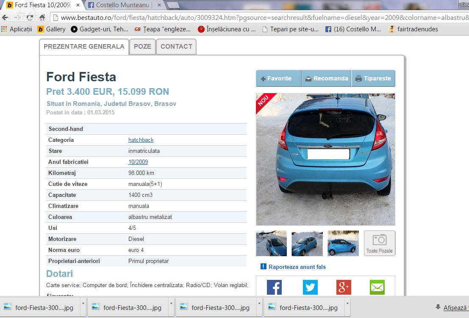
Task: Open the hatchback category link
Action: tap(141, 140)
